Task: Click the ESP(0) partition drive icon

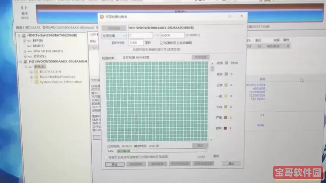Action: [x=29, y=41]
